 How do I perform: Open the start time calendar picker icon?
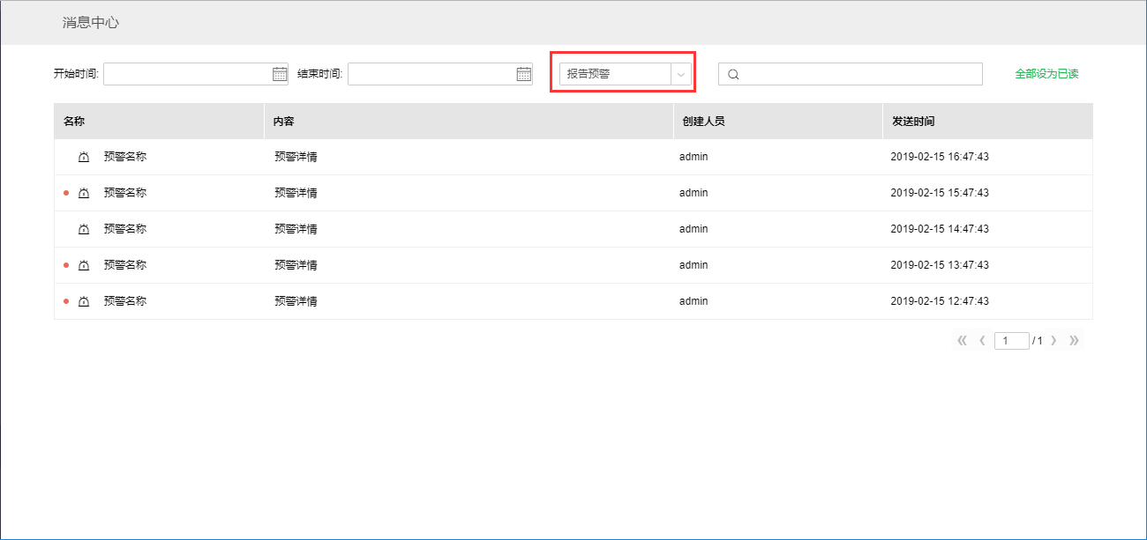pyautogui.click(x=280, y=74)
